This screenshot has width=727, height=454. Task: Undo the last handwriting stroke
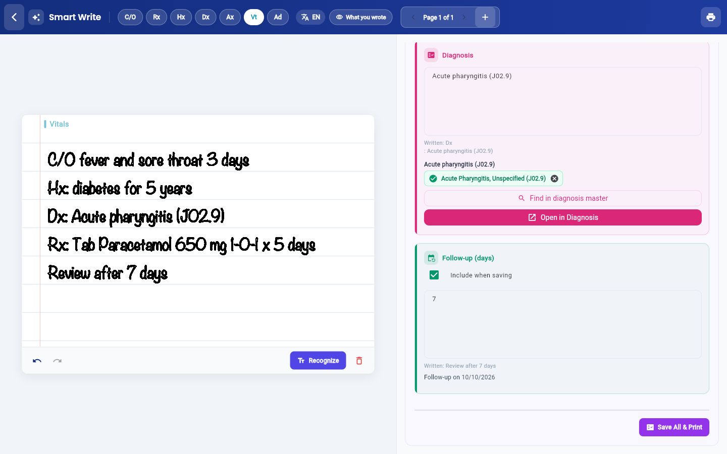pyautogui.click(x=37, y=361)
